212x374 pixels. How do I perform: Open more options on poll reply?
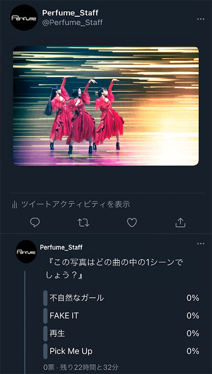coord(201,244)
